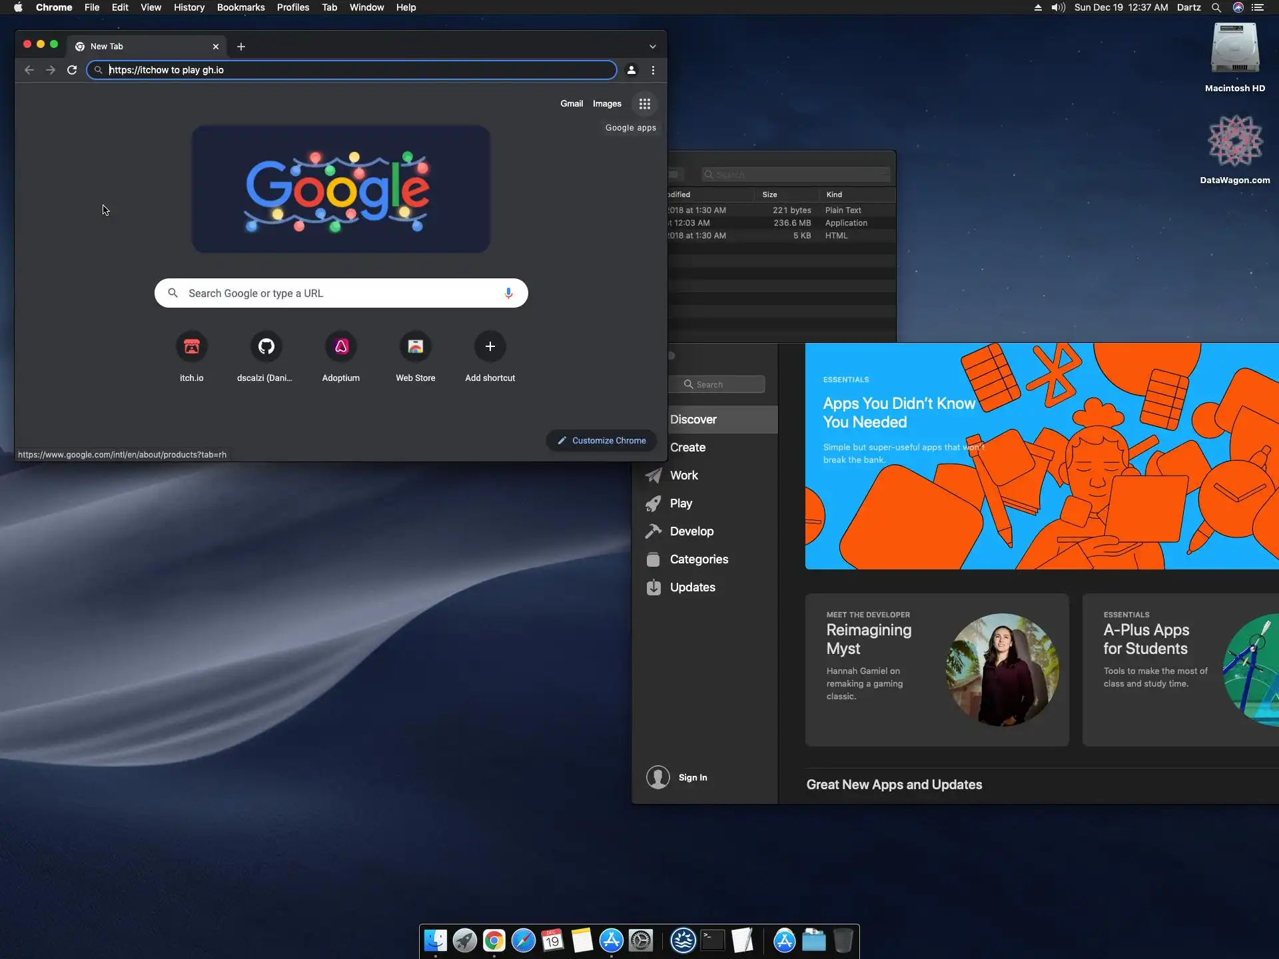Click Customize Chrome button
The width and height of the screenshot is (1279, 959).
click(x=602, y=440)
